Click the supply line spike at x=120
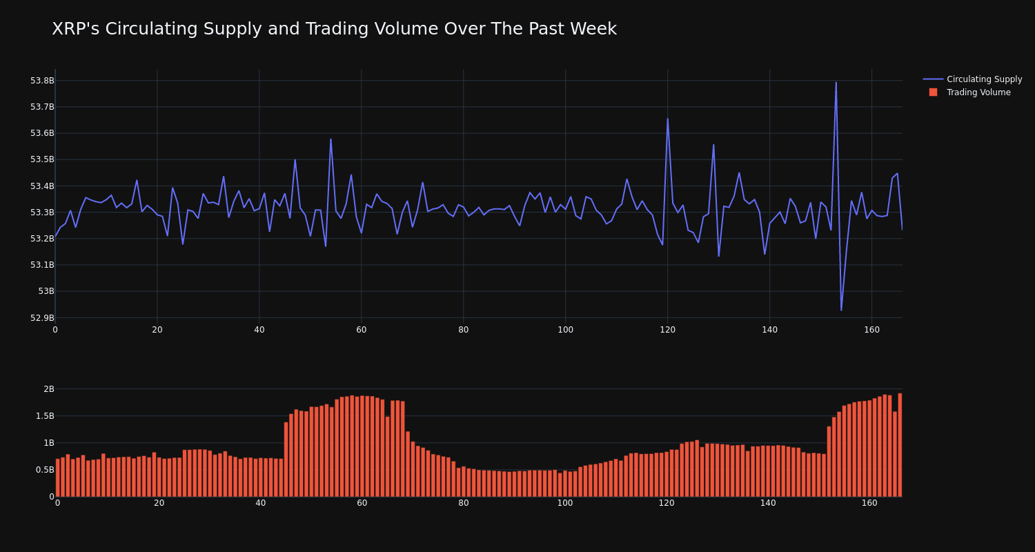 [667, 119]
